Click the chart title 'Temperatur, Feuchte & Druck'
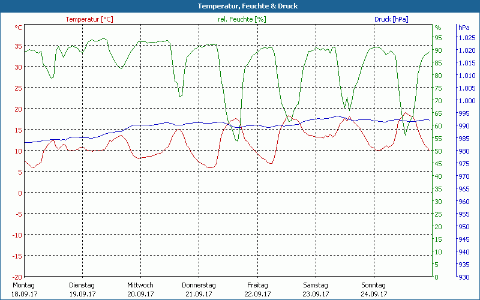Image resolution: width=480 pixels, height=300 pixels. point(247,6)
